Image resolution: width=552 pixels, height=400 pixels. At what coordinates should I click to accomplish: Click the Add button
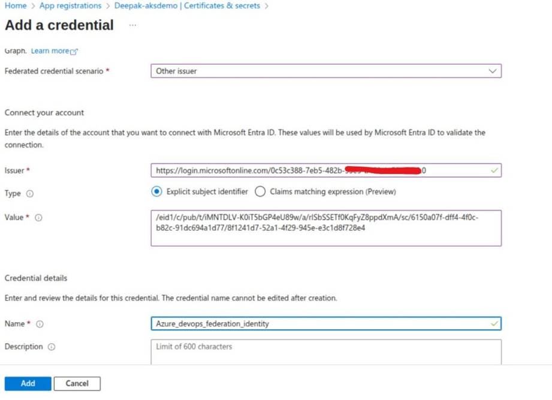(26, 383)
